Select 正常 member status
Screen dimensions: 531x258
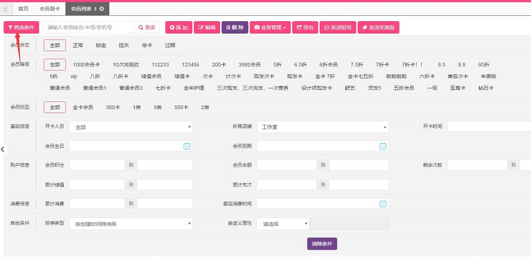[78, 45]
